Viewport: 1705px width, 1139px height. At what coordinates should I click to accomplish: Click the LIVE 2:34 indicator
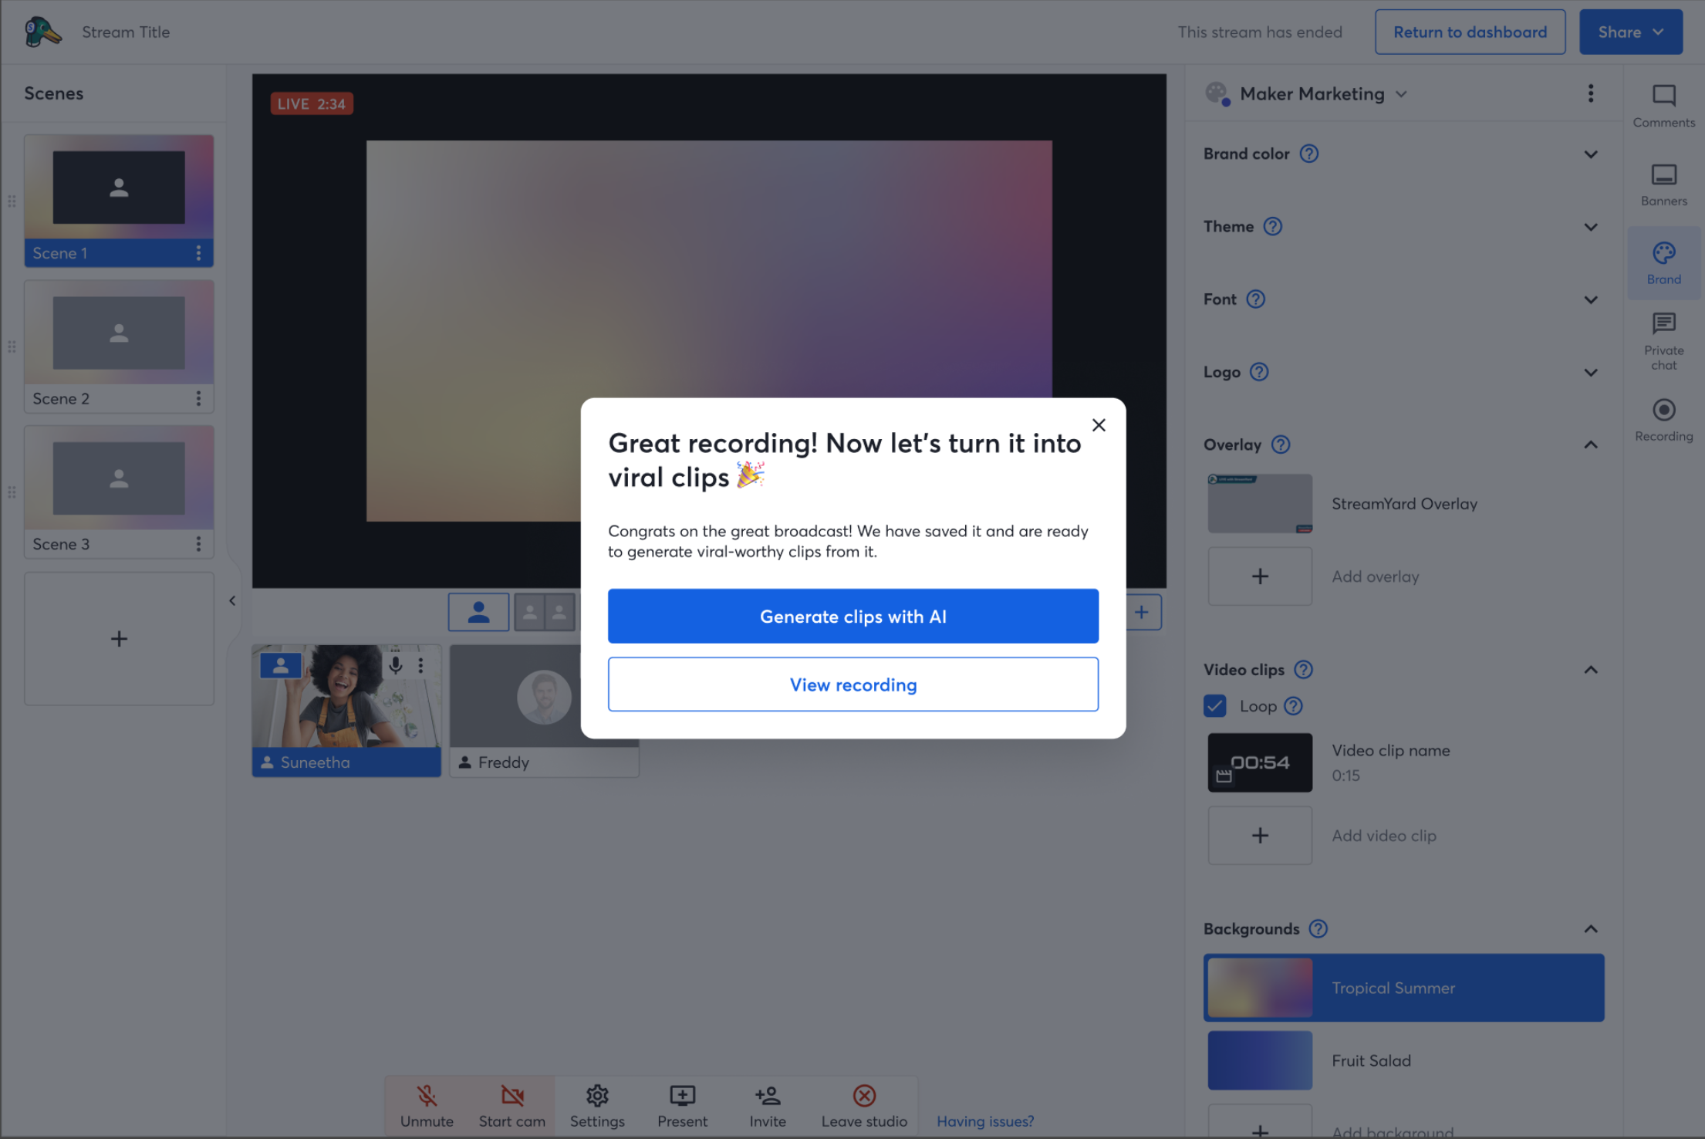(x=312, y=104)
